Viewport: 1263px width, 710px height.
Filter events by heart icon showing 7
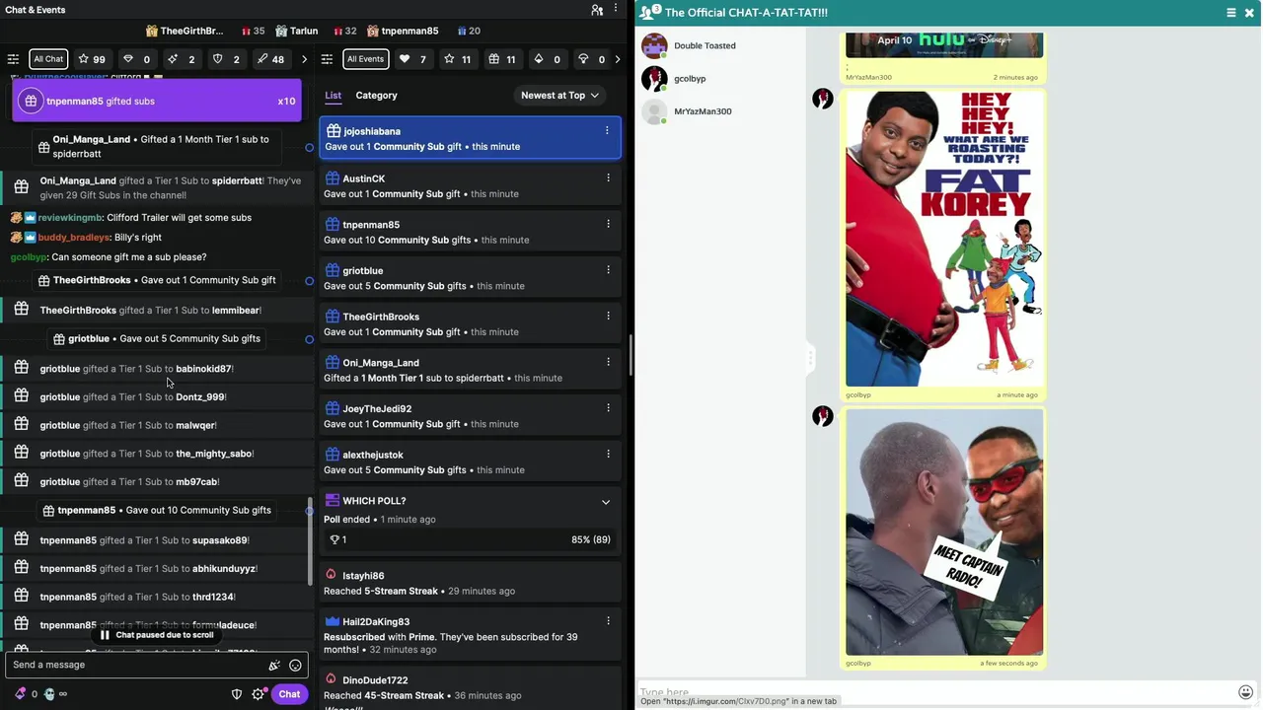(x=412, y=59)
